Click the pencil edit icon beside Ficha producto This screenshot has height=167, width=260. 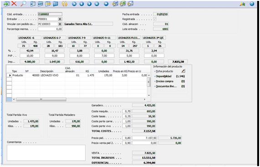[183, 71]
